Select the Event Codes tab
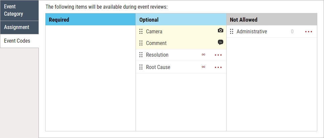This screenshot has height=138, width=324. point(19,41)
